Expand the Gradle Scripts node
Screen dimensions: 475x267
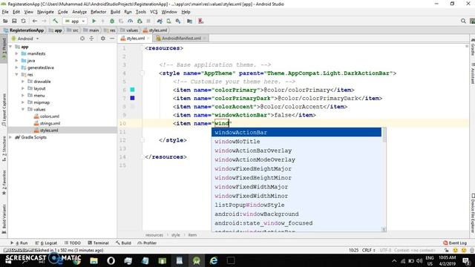click(x=11, y=137)
